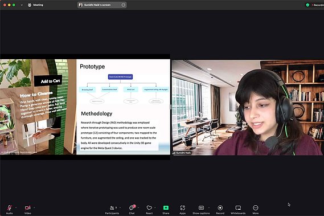Open the More options icon
Image resolution: width=324 pixels, height=216 pixels.
[x=256, y=207]
